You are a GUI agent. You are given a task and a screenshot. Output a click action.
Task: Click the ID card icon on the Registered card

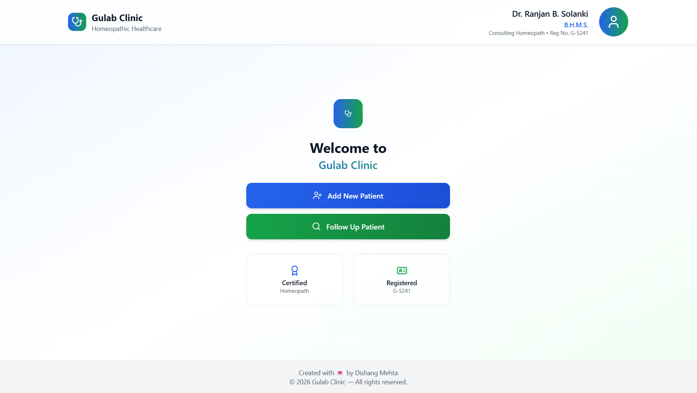[x=402, y=270]
